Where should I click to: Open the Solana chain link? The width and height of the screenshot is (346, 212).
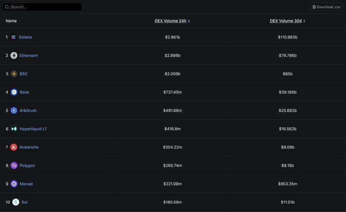(25, 37)
